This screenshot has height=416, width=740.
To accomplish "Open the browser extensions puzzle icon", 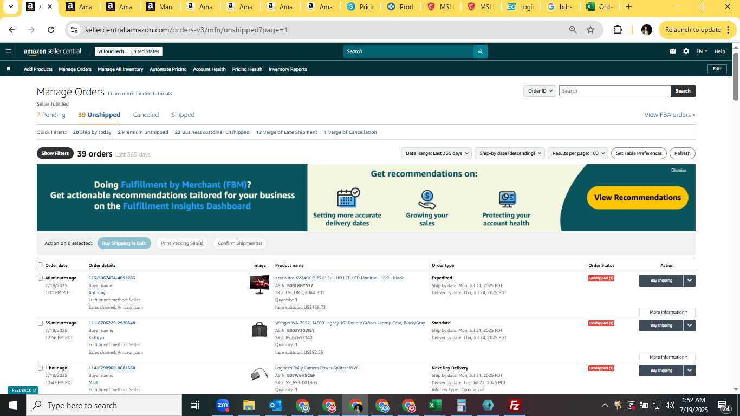I will pyautogui.click(x=618, y=30).
